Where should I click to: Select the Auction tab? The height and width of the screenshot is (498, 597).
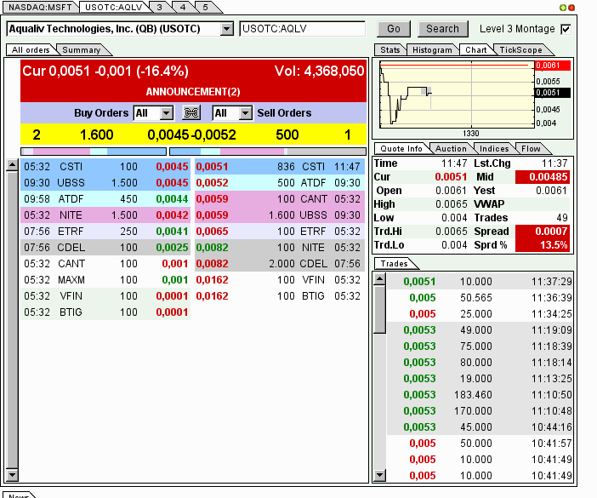[451, 149]
